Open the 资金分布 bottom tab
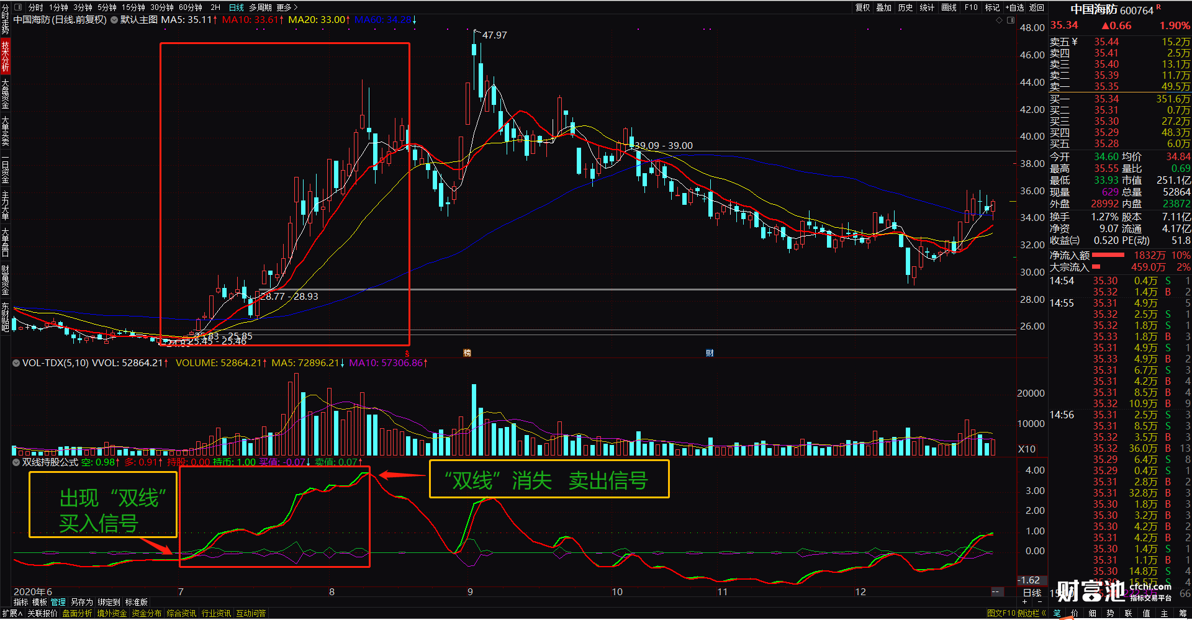1192x620 pixels. tap(147, 613)
